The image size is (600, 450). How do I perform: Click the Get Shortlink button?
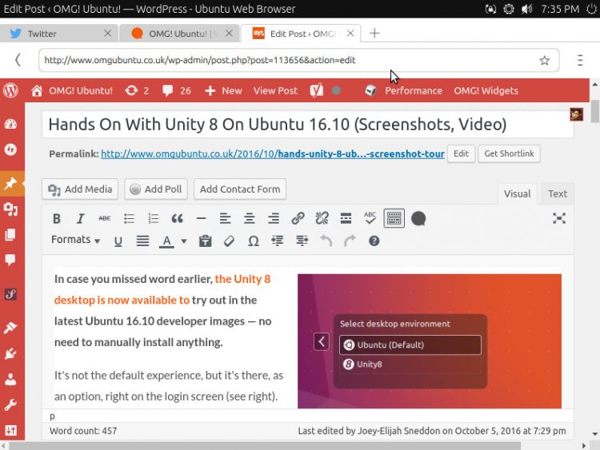[509, 153]
